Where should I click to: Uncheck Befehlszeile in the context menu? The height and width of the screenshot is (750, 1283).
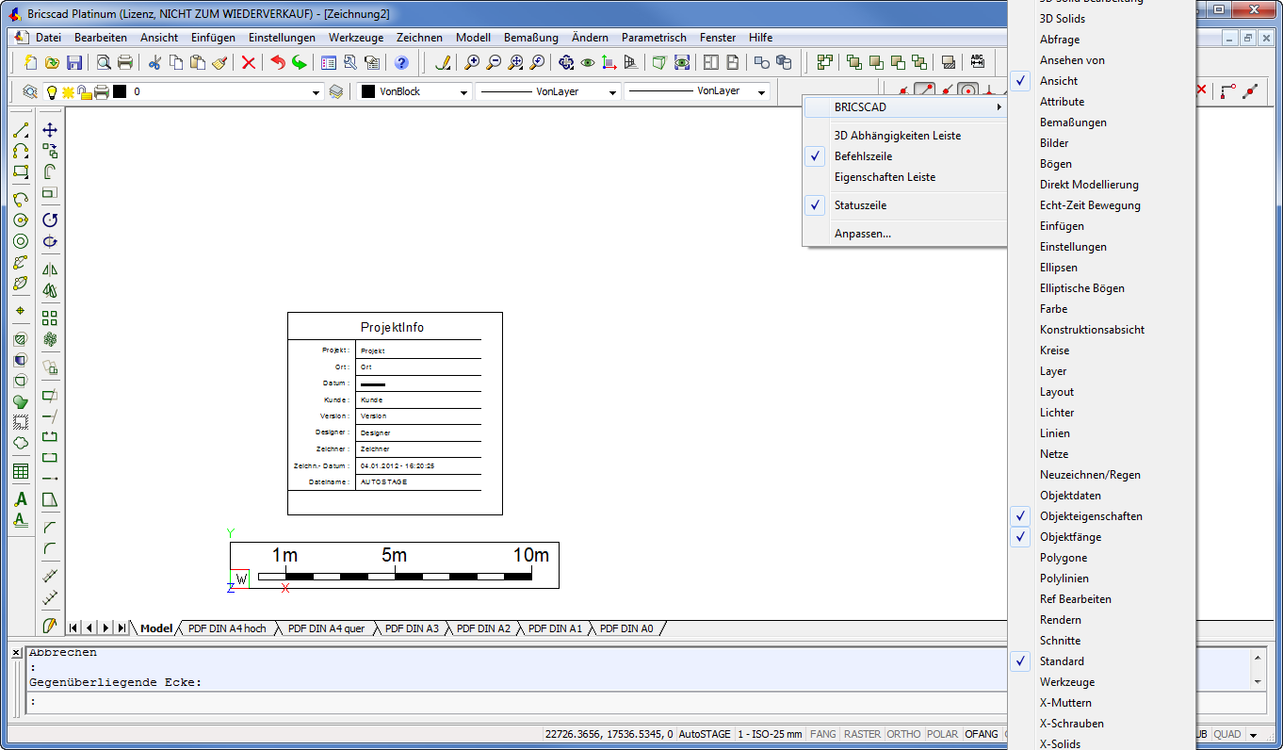click(863, 156)
